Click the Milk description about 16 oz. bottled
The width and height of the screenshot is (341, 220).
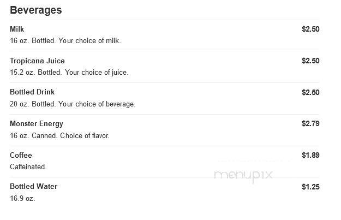tap(65, 41)
